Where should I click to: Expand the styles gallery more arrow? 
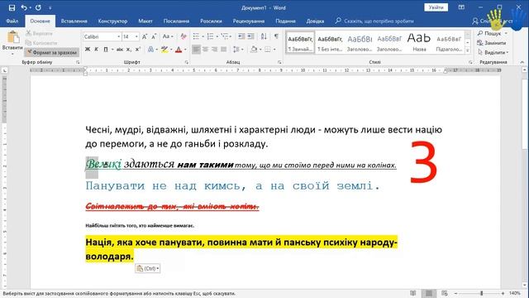click(468, 50)
